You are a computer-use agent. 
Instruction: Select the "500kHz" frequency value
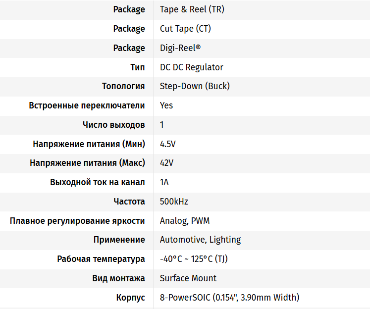tap(174, 202)
